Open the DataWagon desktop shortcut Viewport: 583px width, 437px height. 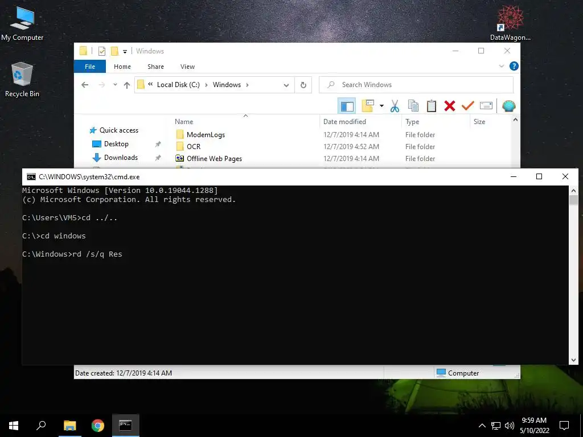(x=510, y=23)
